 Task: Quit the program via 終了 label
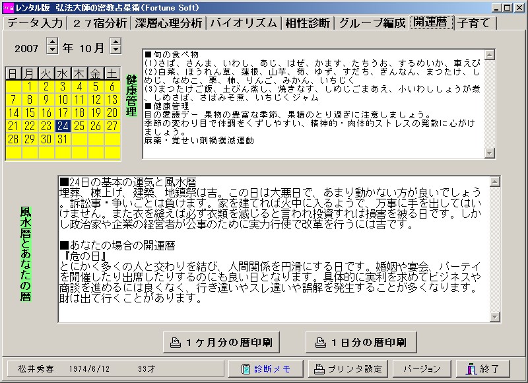490,369
